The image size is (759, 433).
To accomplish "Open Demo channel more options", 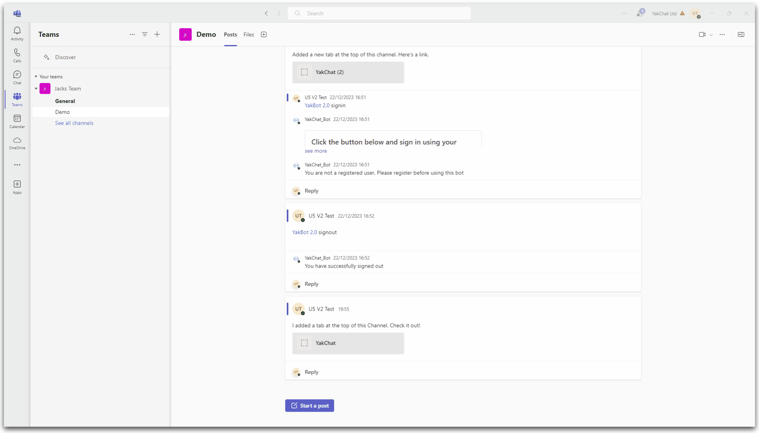I will coord(722,34).
